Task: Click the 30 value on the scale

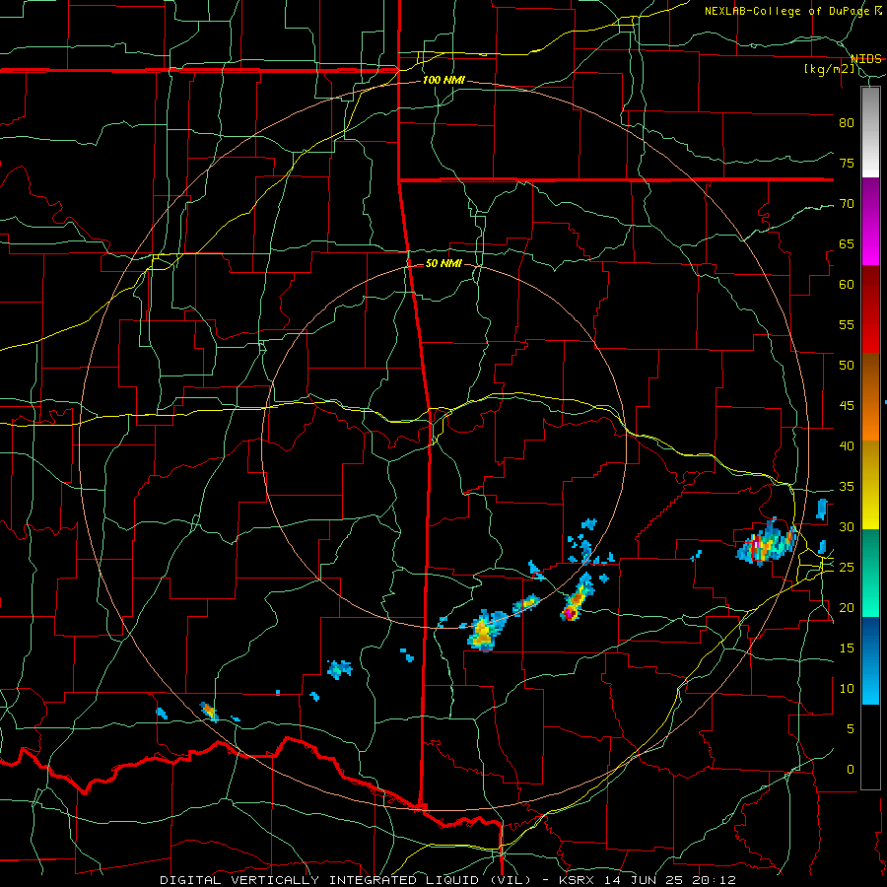Action: coord(847,526)
